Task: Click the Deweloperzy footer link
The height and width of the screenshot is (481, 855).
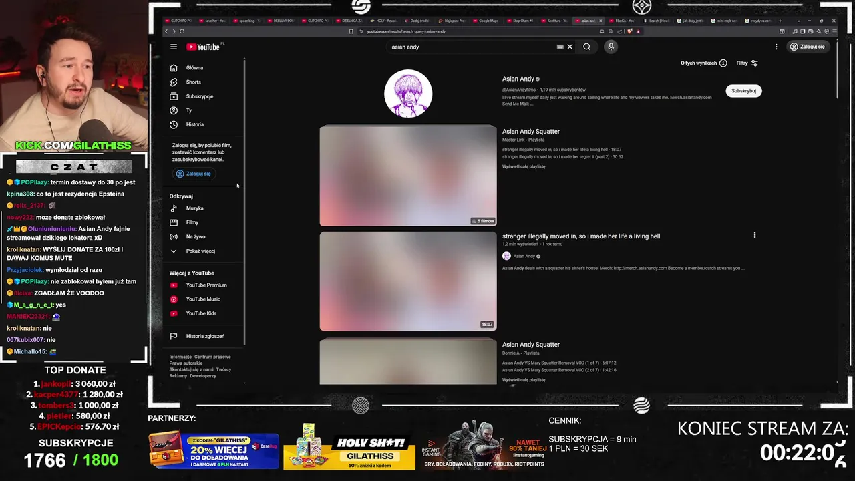Action: [x=203, y=376]
